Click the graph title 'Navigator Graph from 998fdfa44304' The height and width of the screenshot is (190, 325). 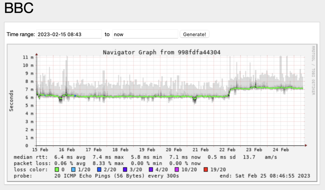point(162,52)
